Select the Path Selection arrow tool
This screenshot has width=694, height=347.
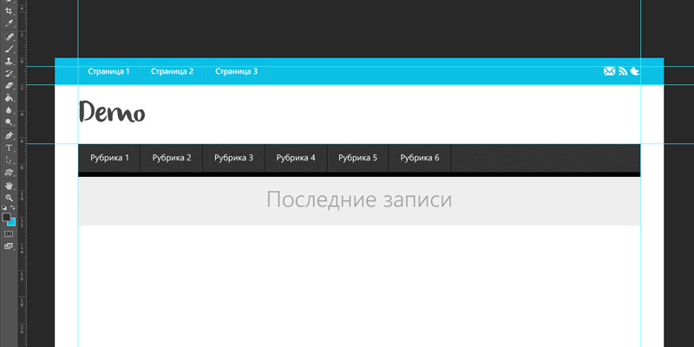[x=9, y=160]
